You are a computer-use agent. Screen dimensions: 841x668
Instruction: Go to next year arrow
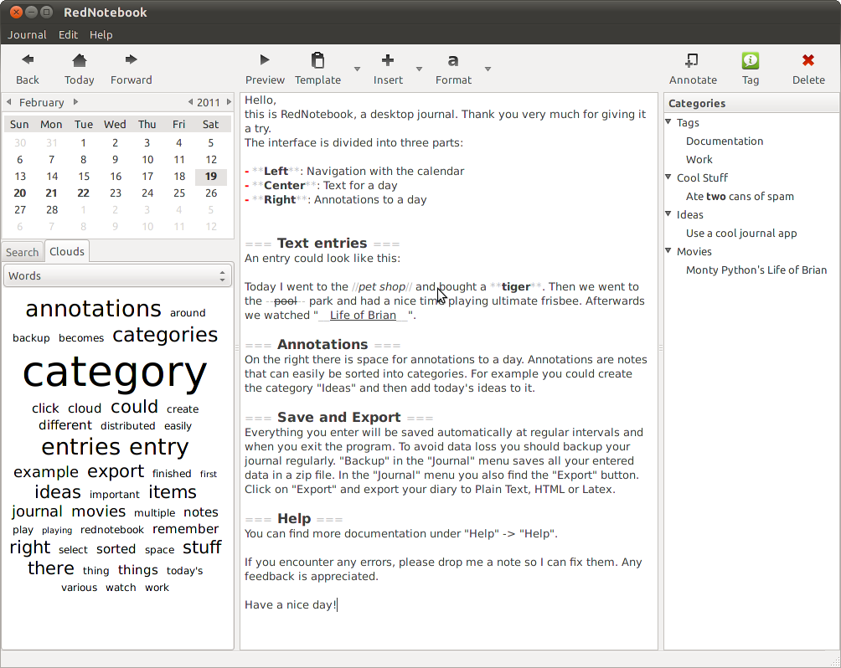229,102
